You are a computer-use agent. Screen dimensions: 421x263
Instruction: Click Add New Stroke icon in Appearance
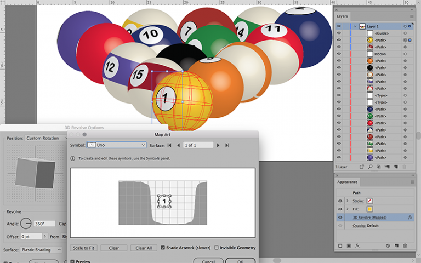point(340,245)
